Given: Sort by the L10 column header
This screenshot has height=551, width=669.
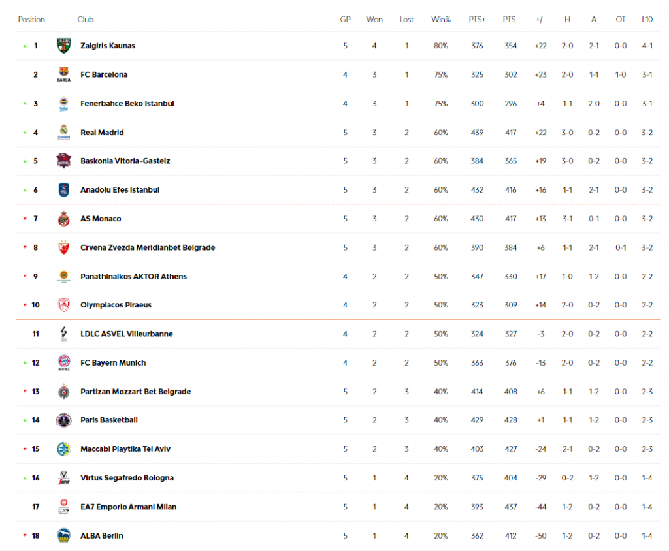Looking at the screenshot, I should (x=647, y=20).
